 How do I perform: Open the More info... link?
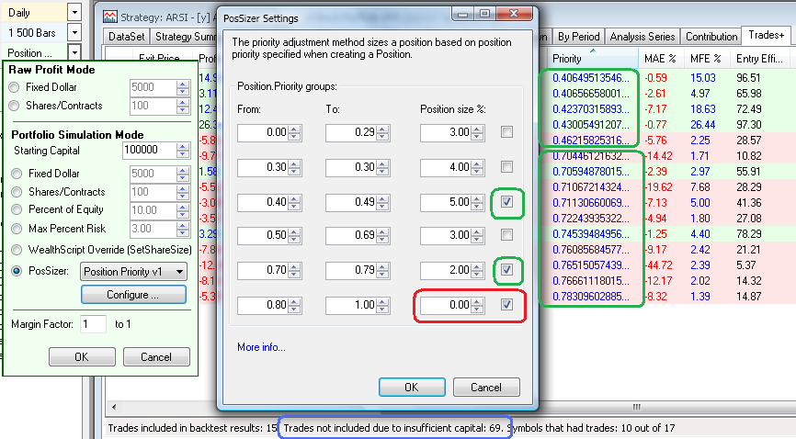click(261, 347)
